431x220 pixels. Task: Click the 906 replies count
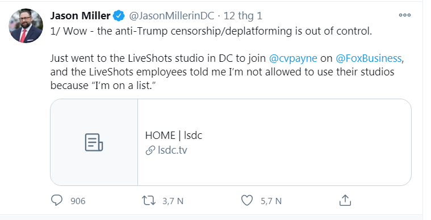(78, 201)
